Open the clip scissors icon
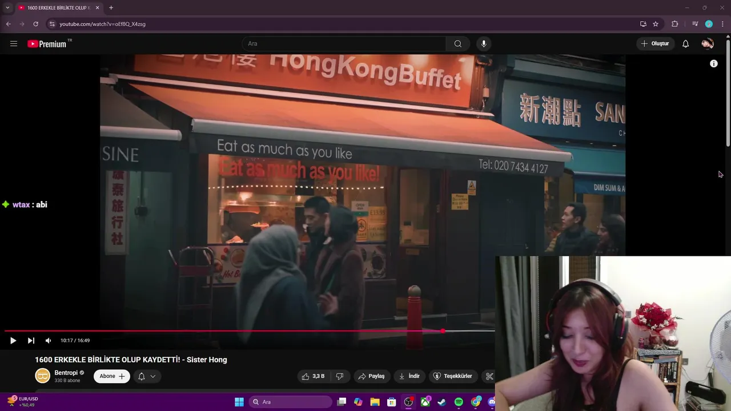The width and height of the screenshot is (731, 411). pyautogui.click(x=489, y=376)
